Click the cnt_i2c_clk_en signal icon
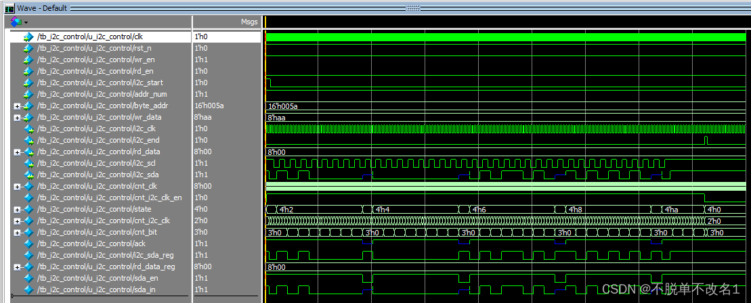The image size is (751, 303). coord(28,197)
